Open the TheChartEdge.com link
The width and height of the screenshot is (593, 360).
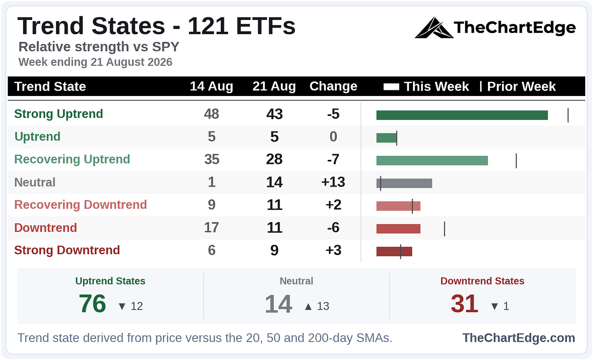click(519, 338)
